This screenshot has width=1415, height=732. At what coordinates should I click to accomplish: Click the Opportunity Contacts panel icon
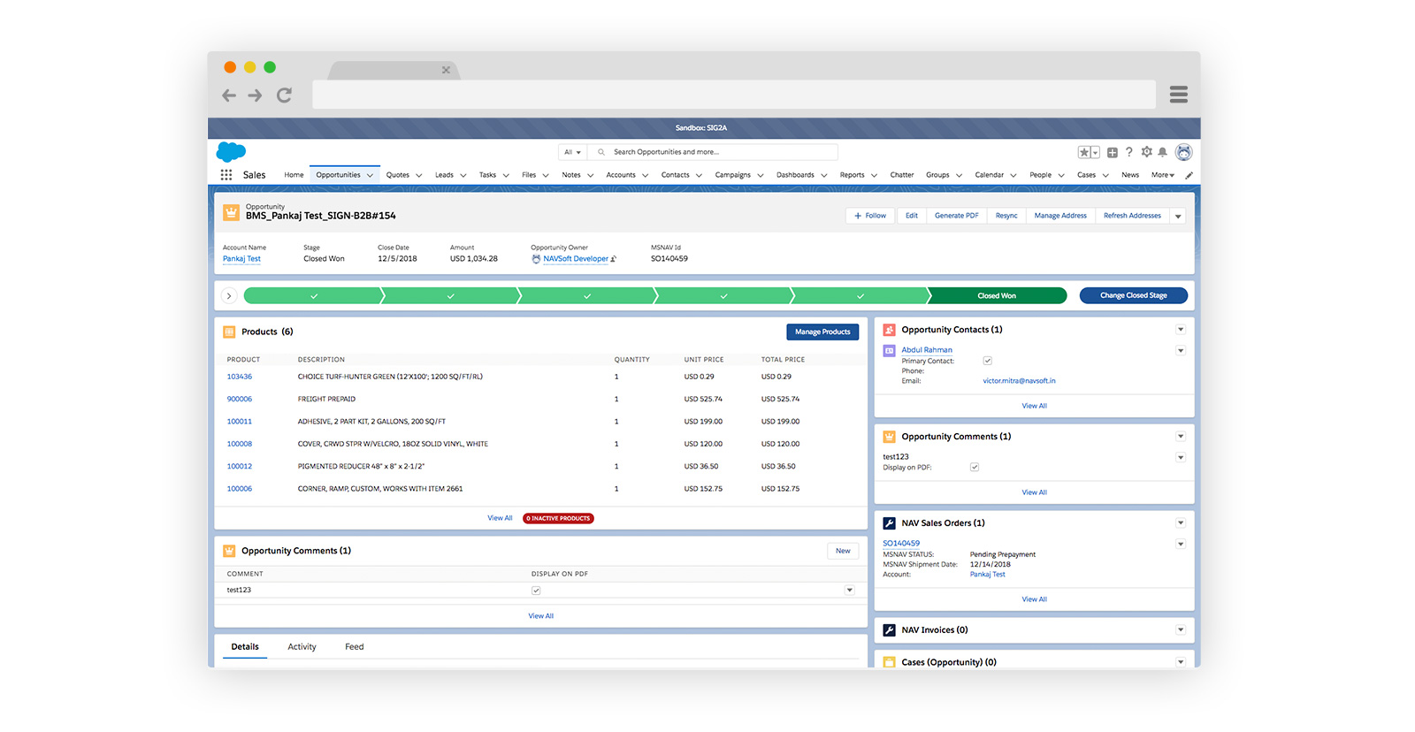(890, 330)
